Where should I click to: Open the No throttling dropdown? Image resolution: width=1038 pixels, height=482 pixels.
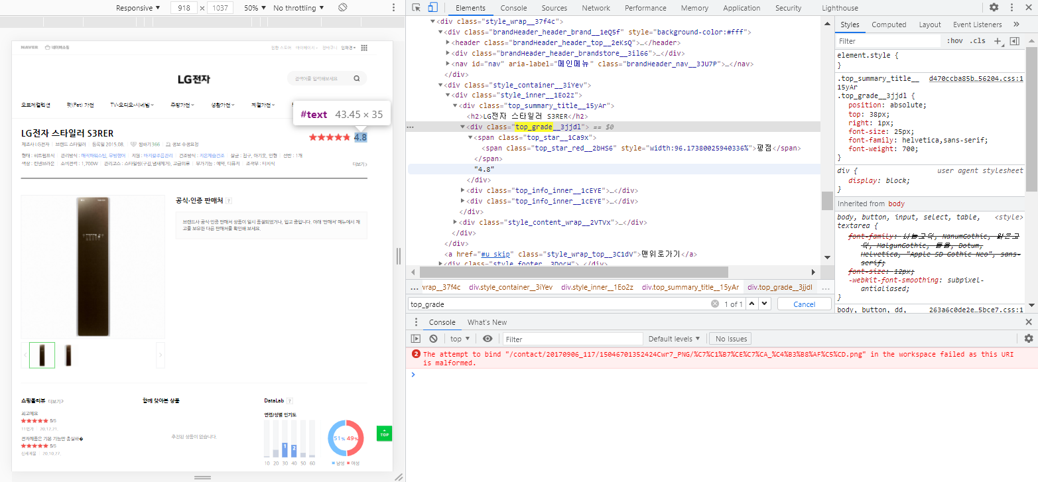(298, 8)
